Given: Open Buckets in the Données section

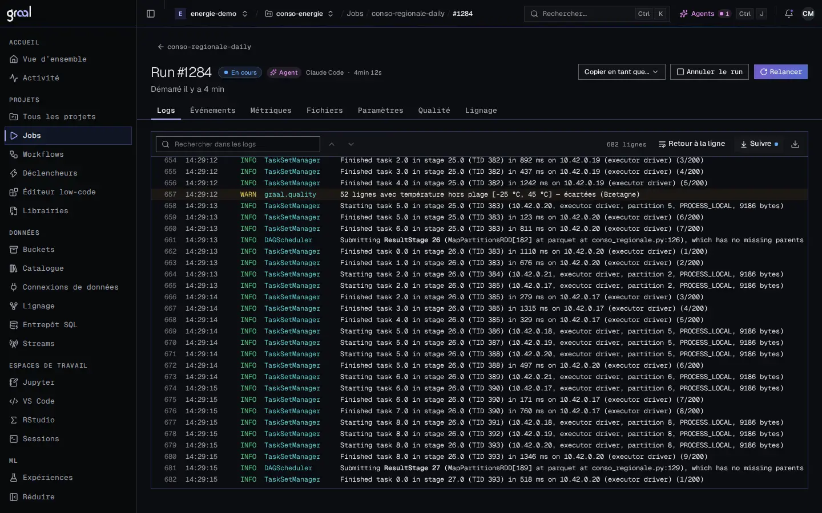Looking at the screenshot, I should (x=68, y=250).
